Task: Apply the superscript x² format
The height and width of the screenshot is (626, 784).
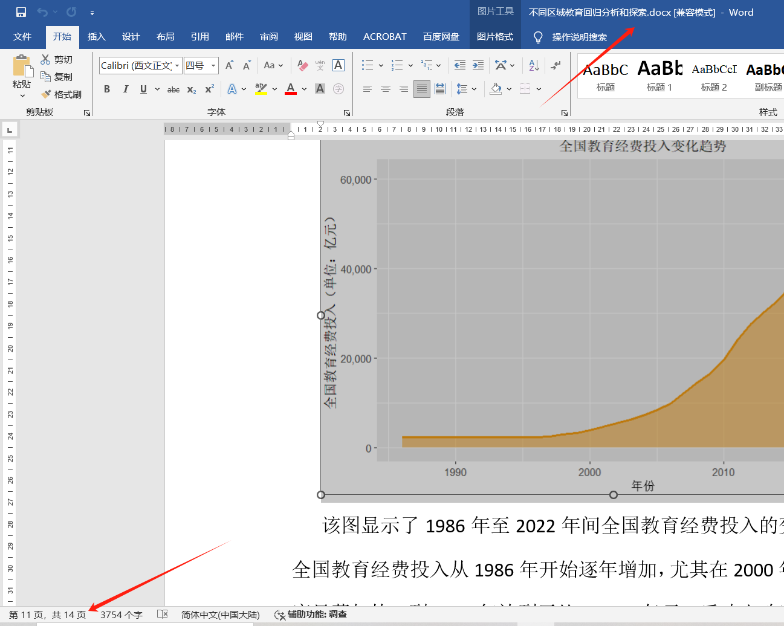Action: (209, 89)
